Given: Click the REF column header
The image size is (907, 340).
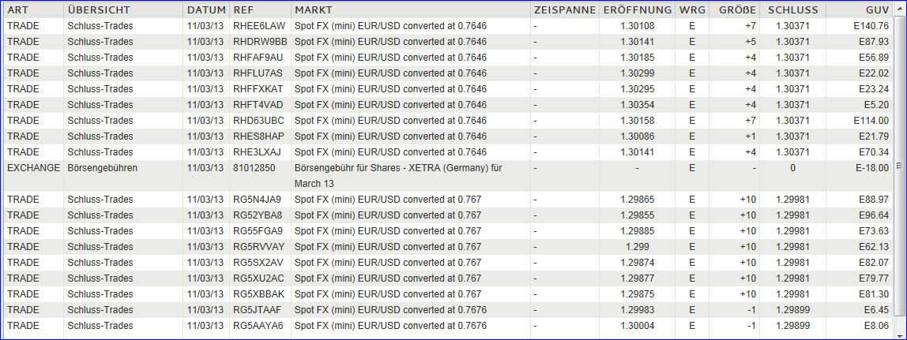Looking at the screenshot, I should click(243, 10).
